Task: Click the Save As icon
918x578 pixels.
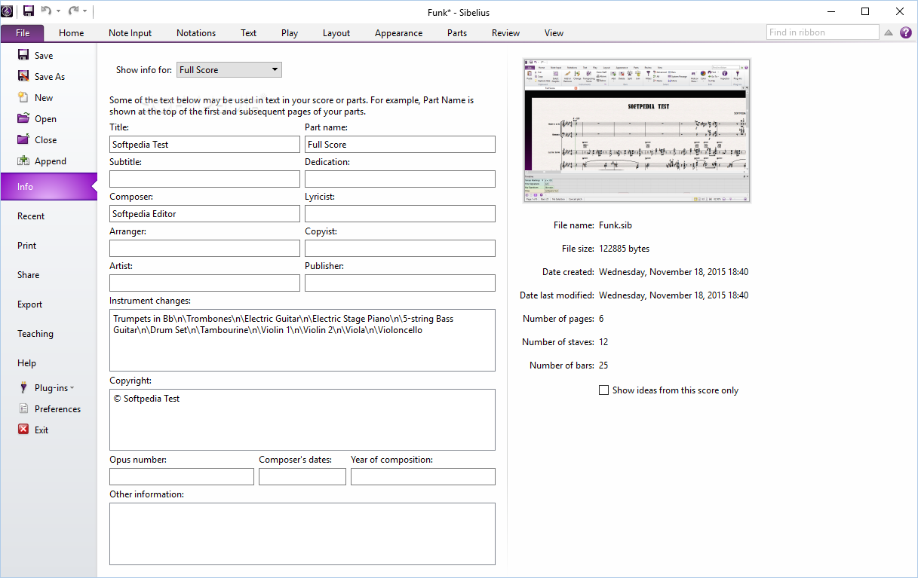Action: tap(23, 76)
